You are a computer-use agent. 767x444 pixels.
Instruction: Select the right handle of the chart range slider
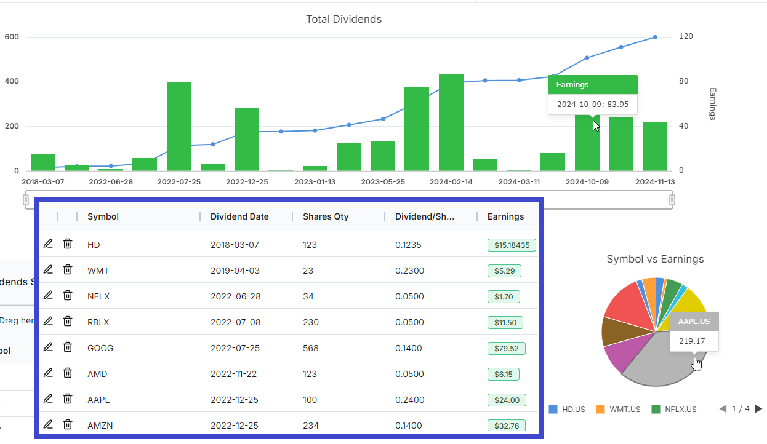tap(672, 200)
